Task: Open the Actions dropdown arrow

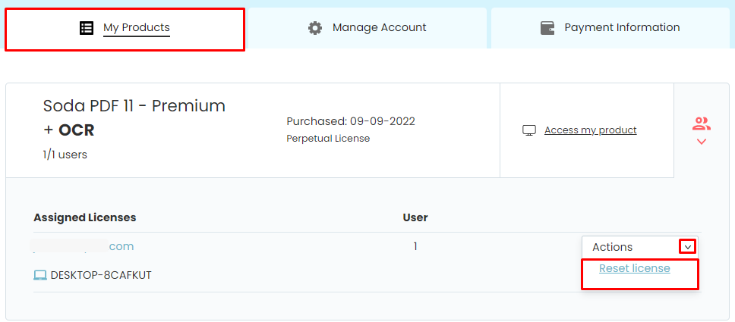Action: (x=687, y=247)
